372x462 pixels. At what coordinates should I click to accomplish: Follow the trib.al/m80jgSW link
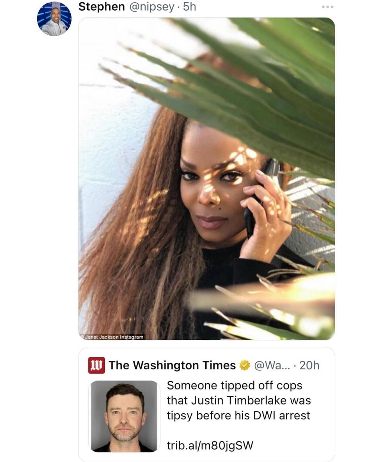(x=210, y=445)
